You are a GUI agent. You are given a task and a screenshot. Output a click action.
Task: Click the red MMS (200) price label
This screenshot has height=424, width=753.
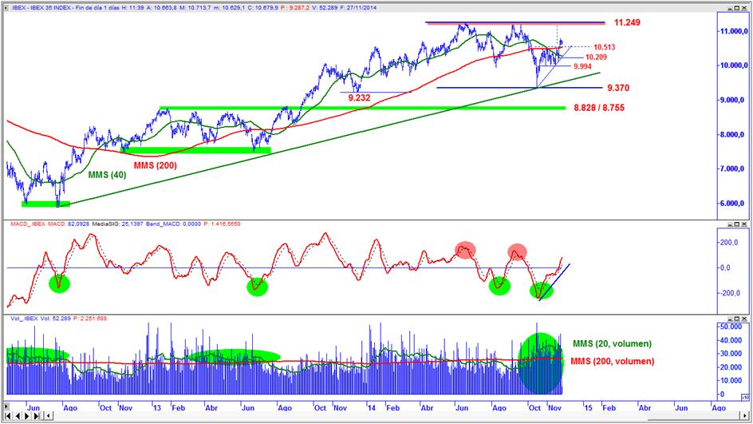tap(155, 165)
